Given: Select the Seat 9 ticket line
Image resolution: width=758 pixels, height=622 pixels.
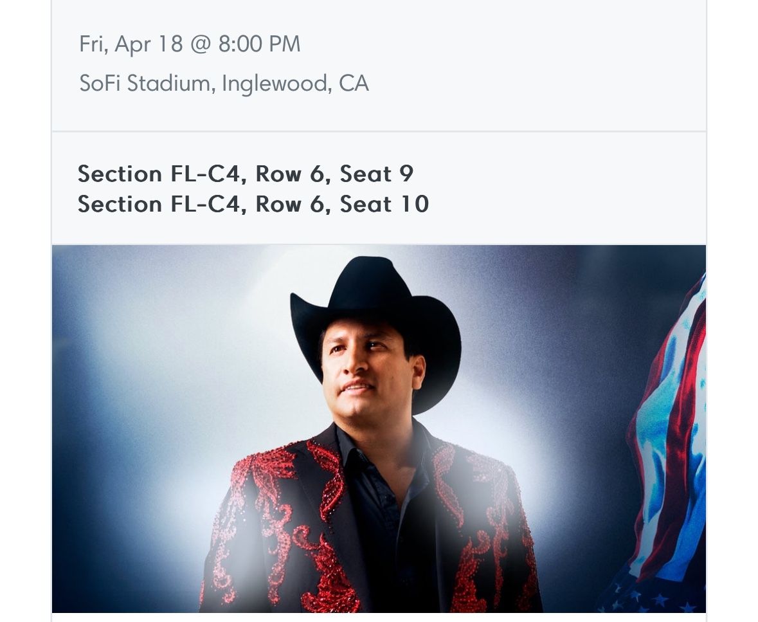Looking at the screenshot, I should coord(246,174).
